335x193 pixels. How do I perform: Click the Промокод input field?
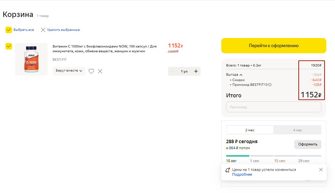[x=274, y=107]
